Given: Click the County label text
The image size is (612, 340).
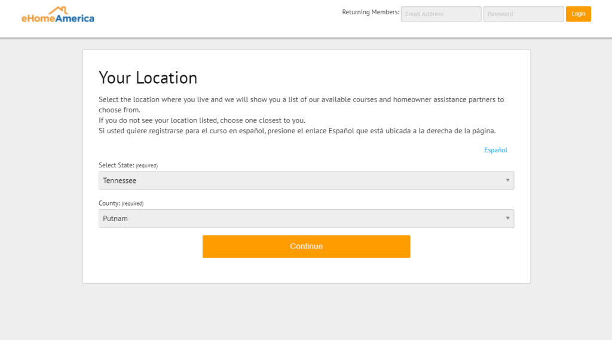Looking at the screenshot, I should pos(109,203).
